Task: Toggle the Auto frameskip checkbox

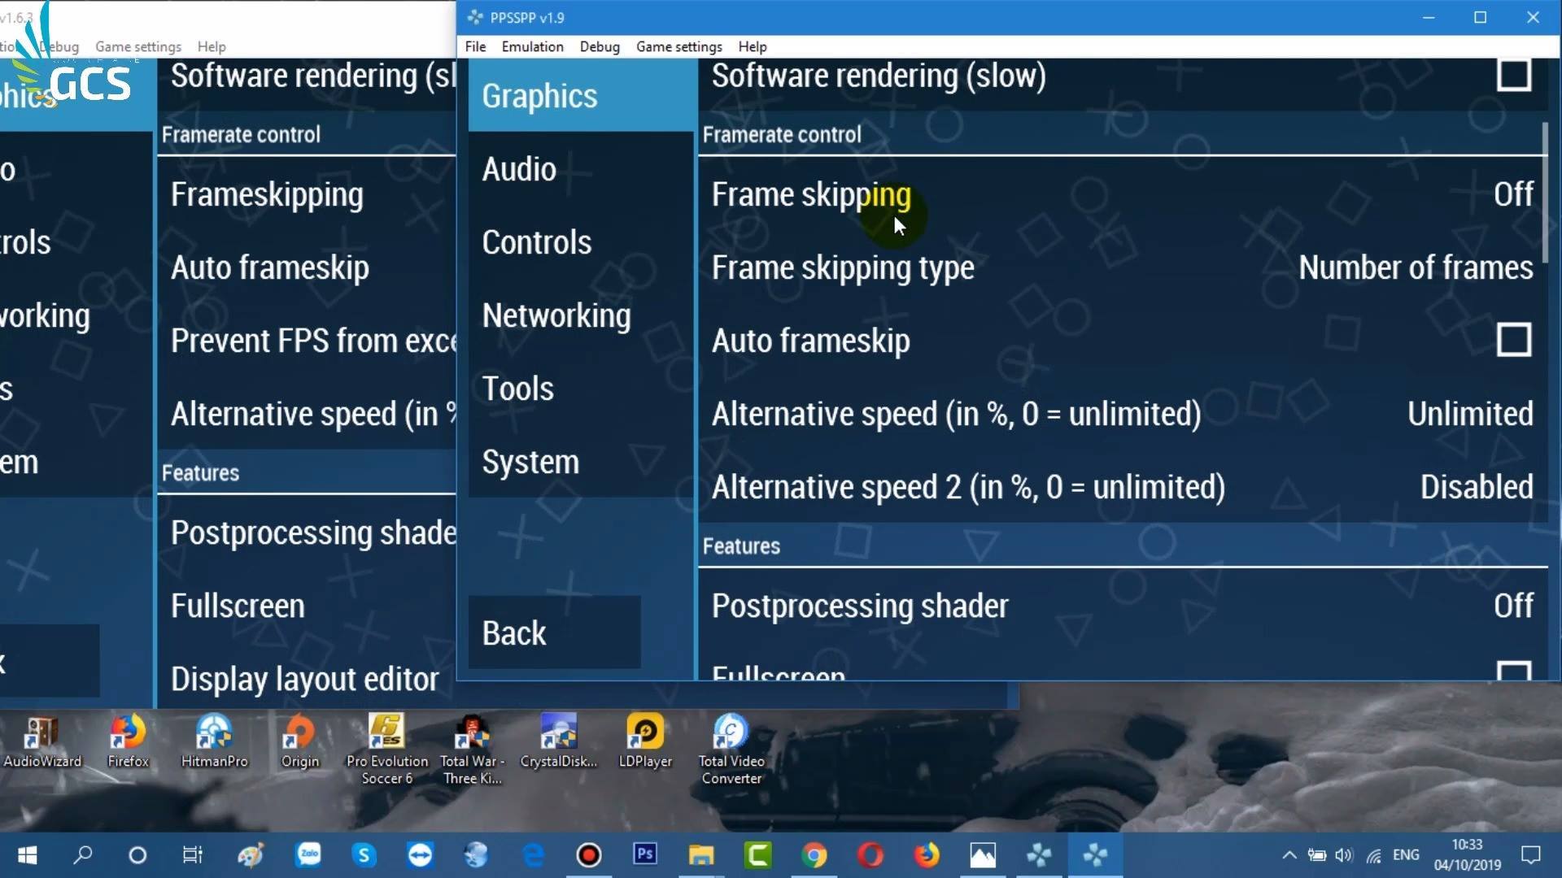Action: click(x=1513, y=340)
